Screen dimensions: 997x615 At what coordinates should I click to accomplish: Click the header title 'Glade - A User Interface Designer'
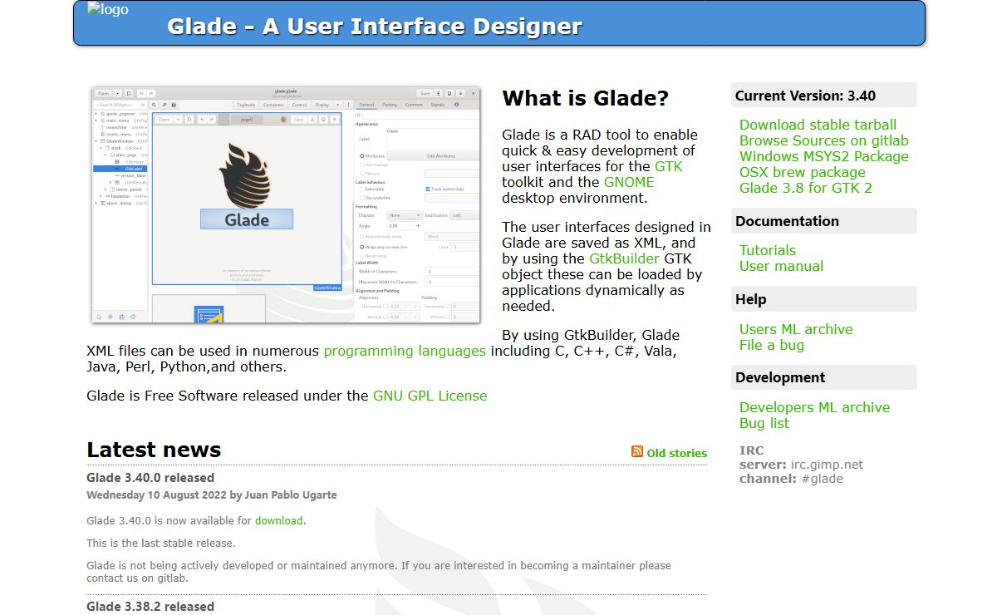click(375, 26)
